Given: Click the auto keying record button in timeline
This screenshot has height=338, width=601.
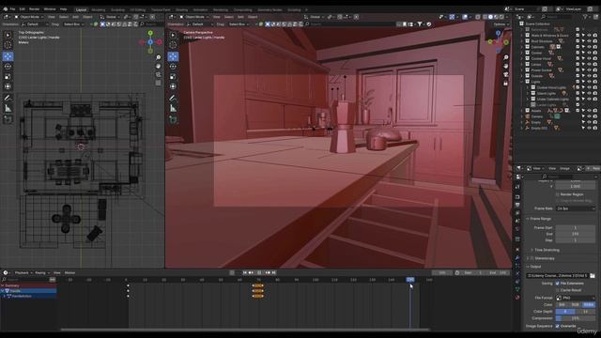Looking at the screenshot, I should (232, 272).
